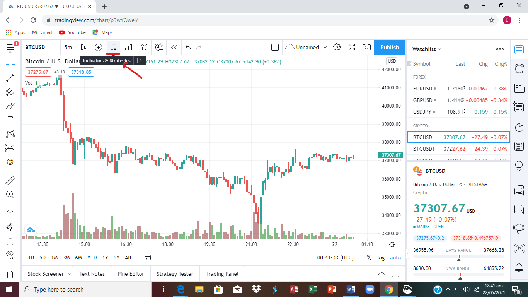Screen dimensions: 528x297
Task: Collapse the bottom panel with the chevron
Action: 381,274
